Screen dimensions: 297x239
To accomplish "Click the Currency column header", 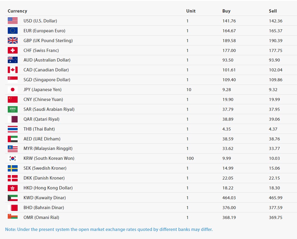I will point(17,11).
